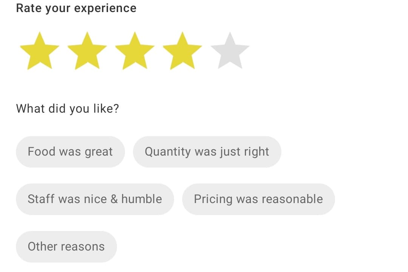Toggle 'Staff was nice & humble' chip

[95, 199]
